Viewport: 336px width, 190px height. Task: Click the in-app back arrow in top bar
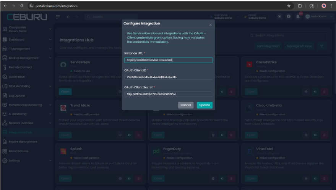(68, 17)
